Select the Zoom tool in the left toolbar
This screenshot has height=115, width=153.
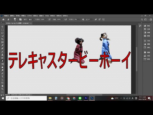coord(2,89)
